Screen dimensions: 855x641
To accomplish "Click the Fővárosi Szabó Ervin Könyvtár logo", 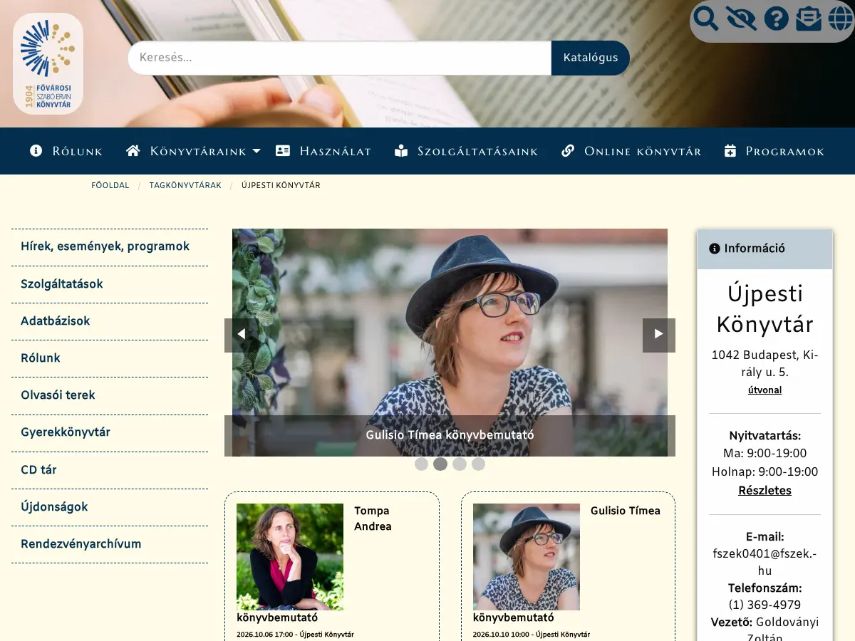I will (x=48, y=64).
